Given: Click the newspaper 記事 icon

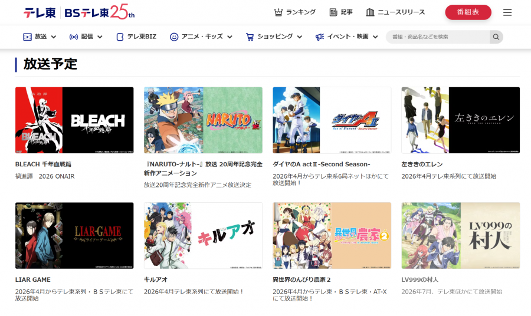Looking at the screenshot, I should coord(333,12).
